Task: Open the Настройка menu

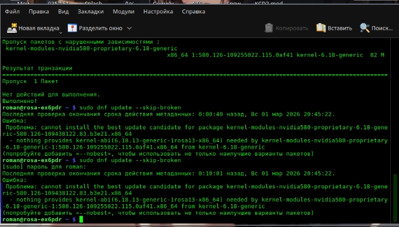Action: [x=158, y=12]
